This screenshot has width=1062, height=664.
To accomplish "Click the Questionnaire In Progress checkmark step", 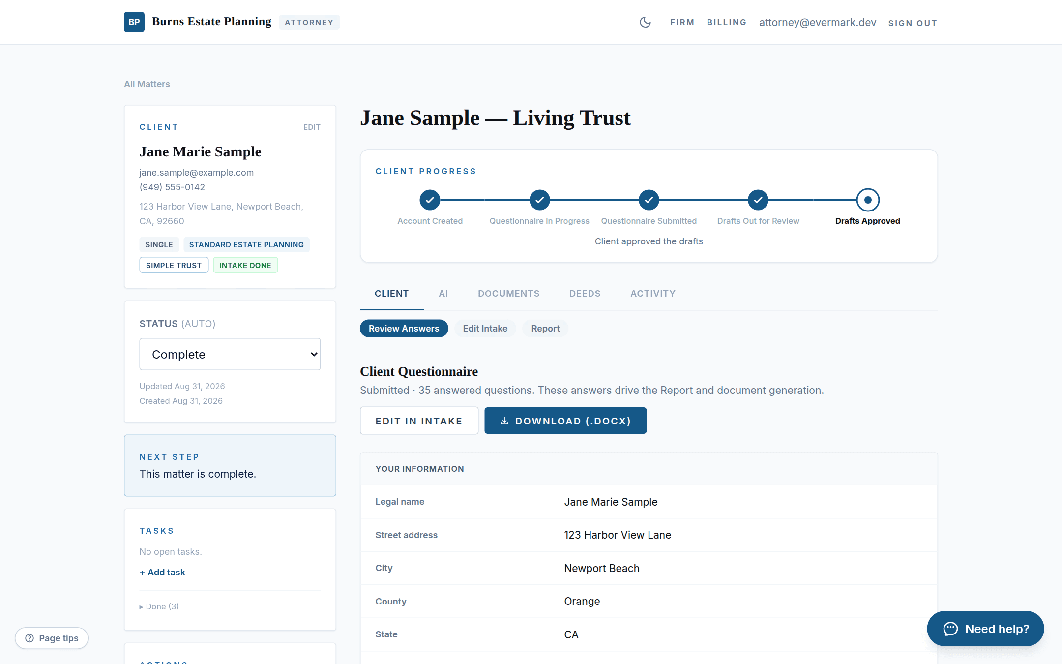I will [x=539, y=200].
